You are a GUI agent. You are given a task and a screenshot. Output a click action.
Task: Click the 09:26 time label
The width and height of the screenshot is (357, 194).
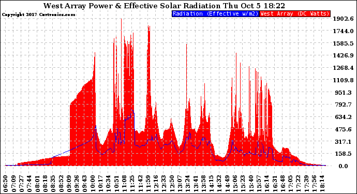[77, 184]
